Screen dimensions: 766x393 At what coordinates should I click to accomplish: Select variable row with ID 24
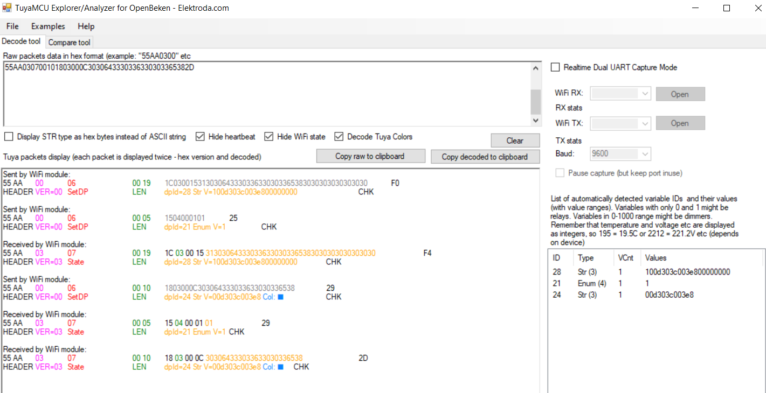[656, 294]
